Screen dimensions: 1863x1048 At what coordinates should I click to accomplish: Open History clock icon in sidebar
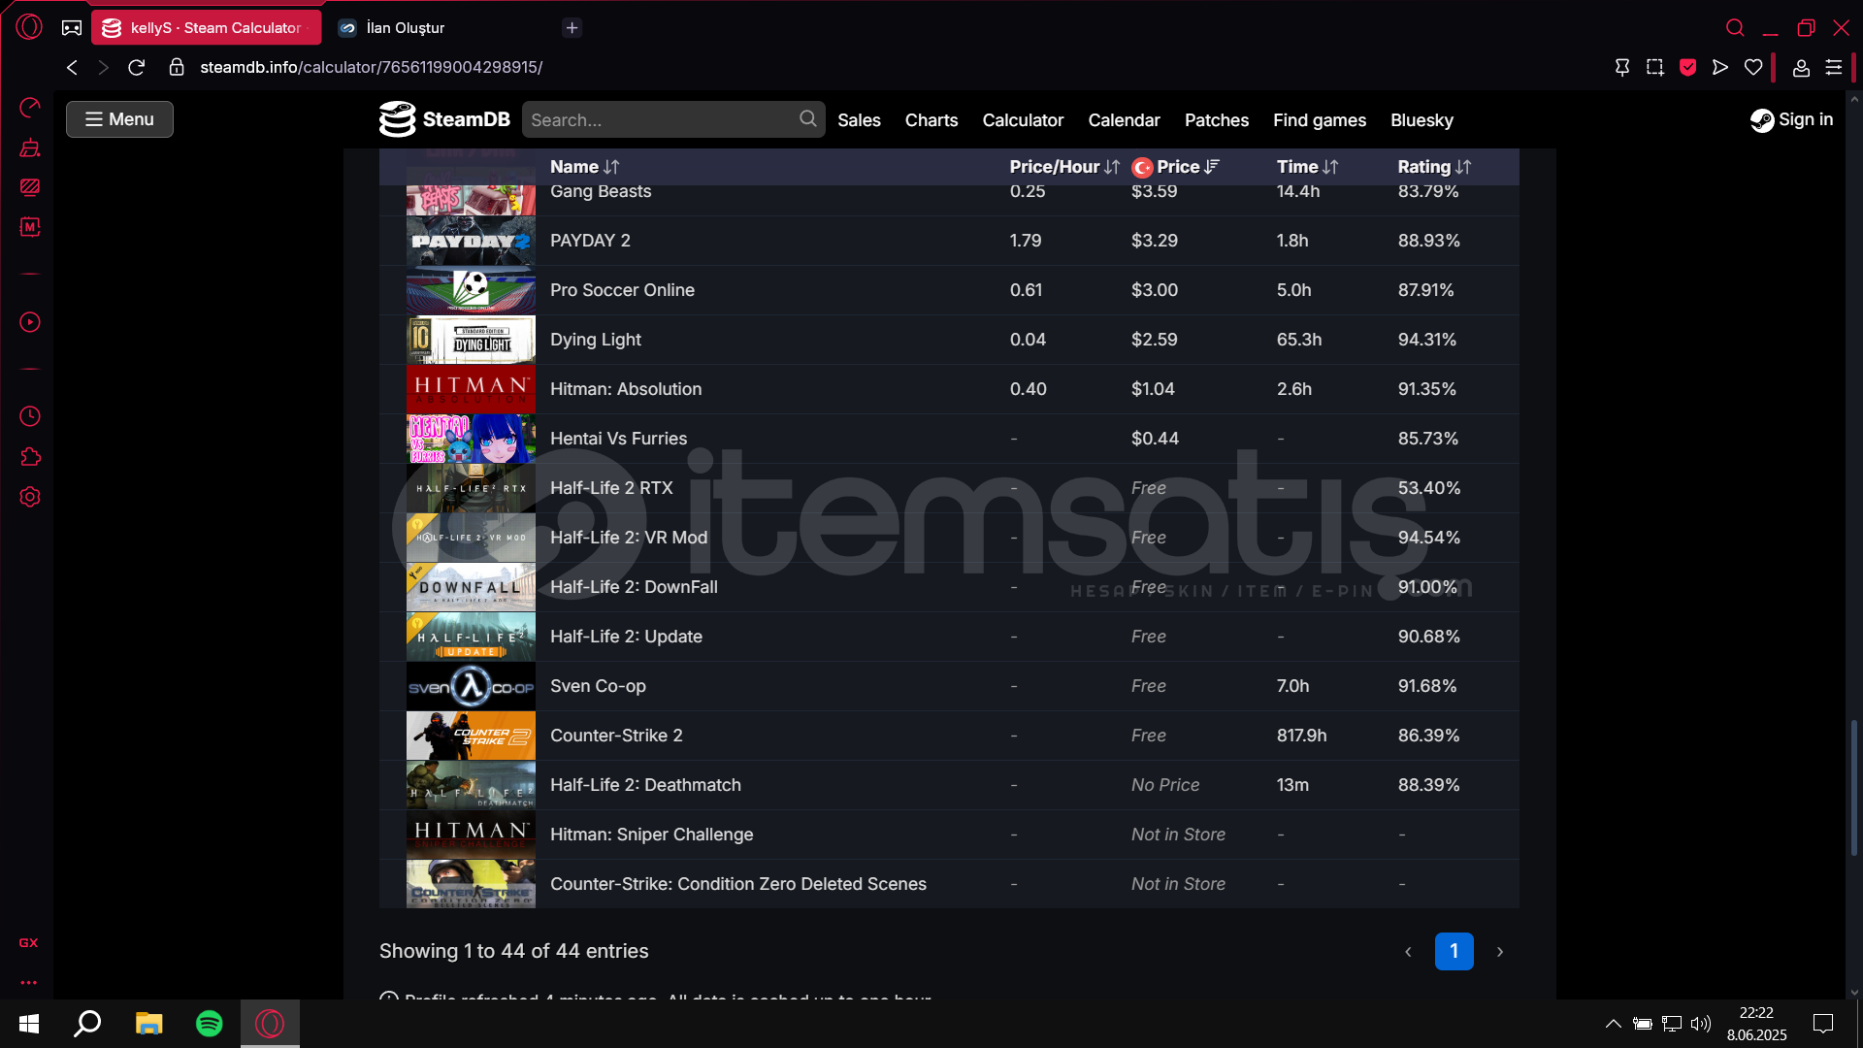click(x=30, y=416)
